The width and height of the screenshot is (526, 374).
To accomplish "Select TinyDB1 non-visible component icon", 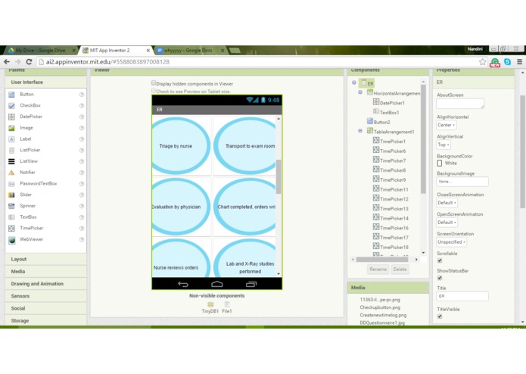I will coord(210,304).
